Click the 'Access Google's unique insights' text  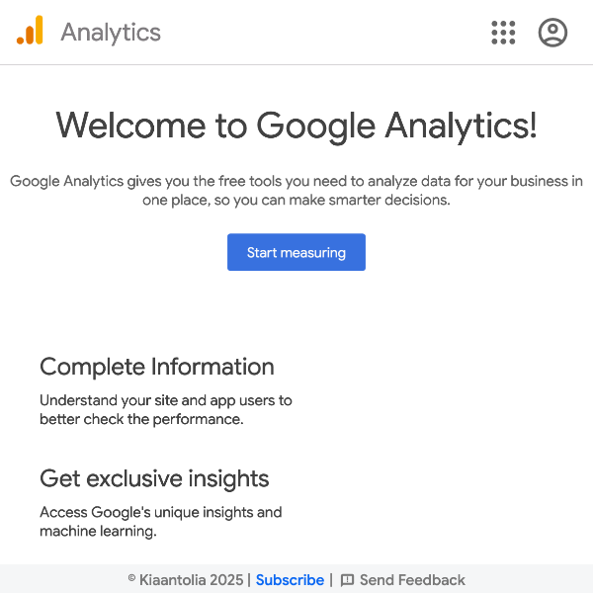[x=161, y=512]
